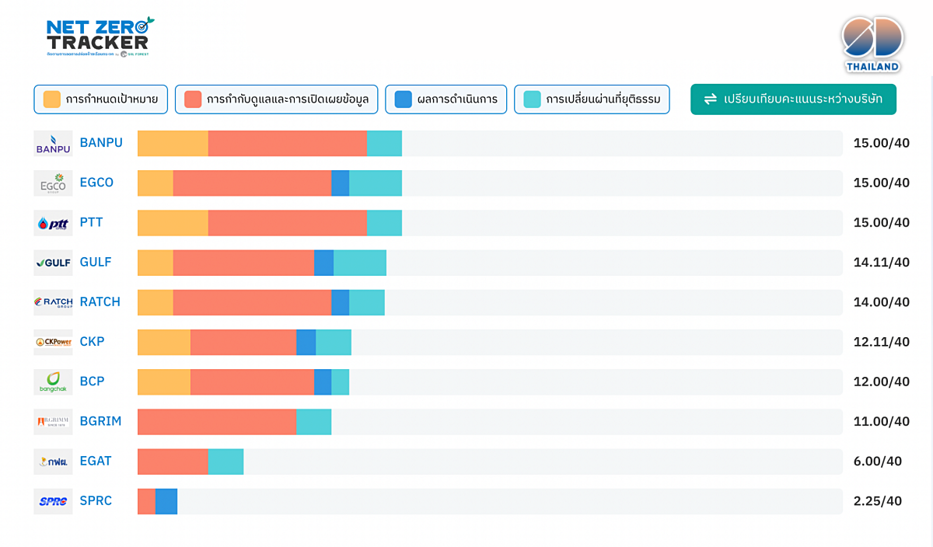This screenshot has width=933, height=547.
Task: Click the EGCO company logo icon
Action: click(53, 183)
